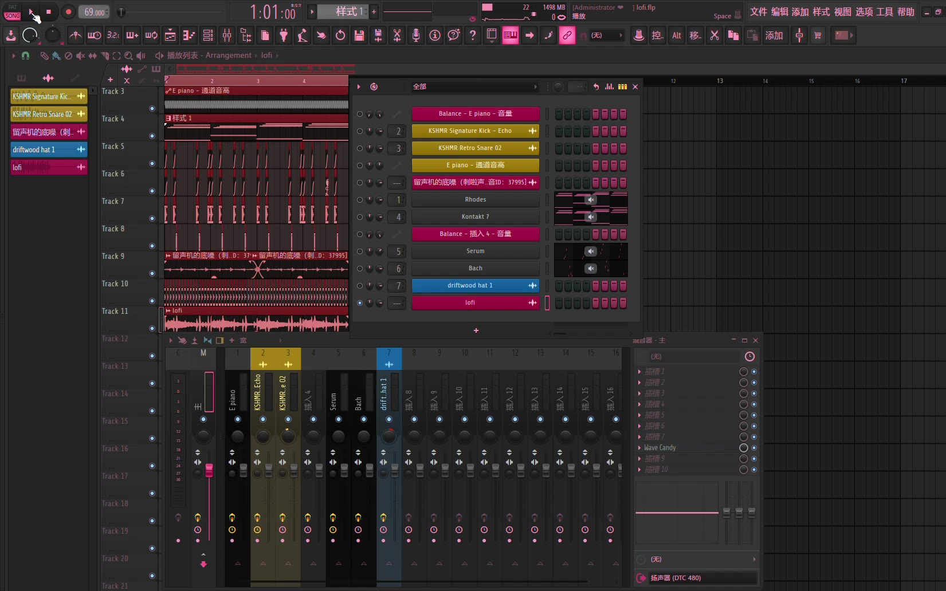Image resolution: width=946 pixels, height=591 pixels.
Task: Open the 文件 menu
Action: pyautogui.click(x=758, y=12)
